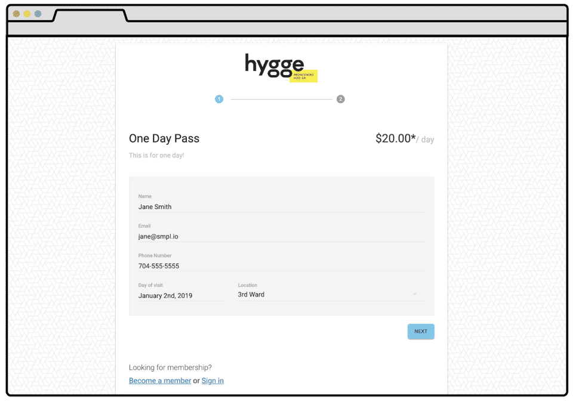Pick the Day of visit date
573x402 pixels.
[x=182, y=295]
